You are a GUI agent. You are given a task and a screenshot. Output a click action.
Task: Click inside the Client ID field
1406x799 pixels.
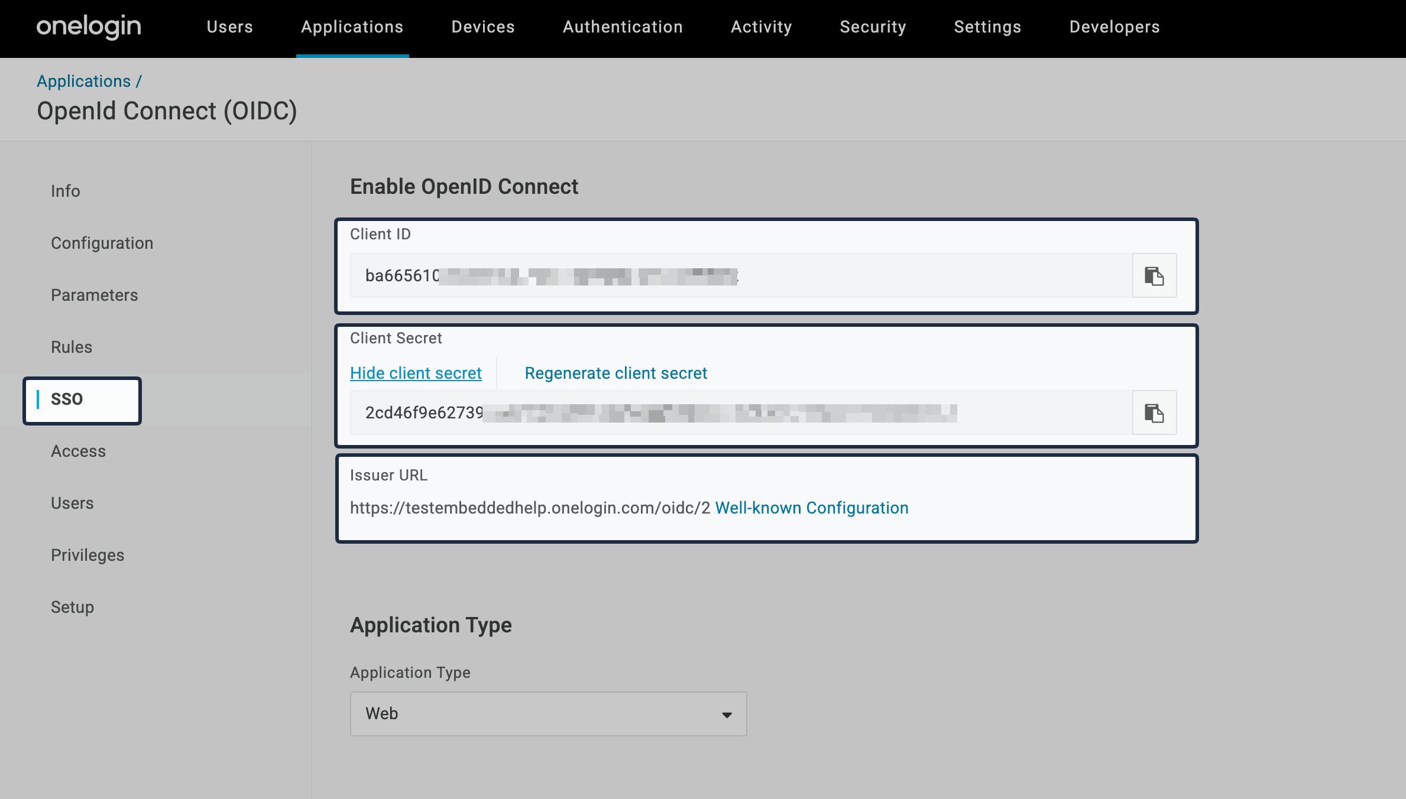point(710,275)
